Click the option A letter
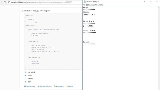Image resolution: width=160 pixels, height=90 pixels. [25, 72]
